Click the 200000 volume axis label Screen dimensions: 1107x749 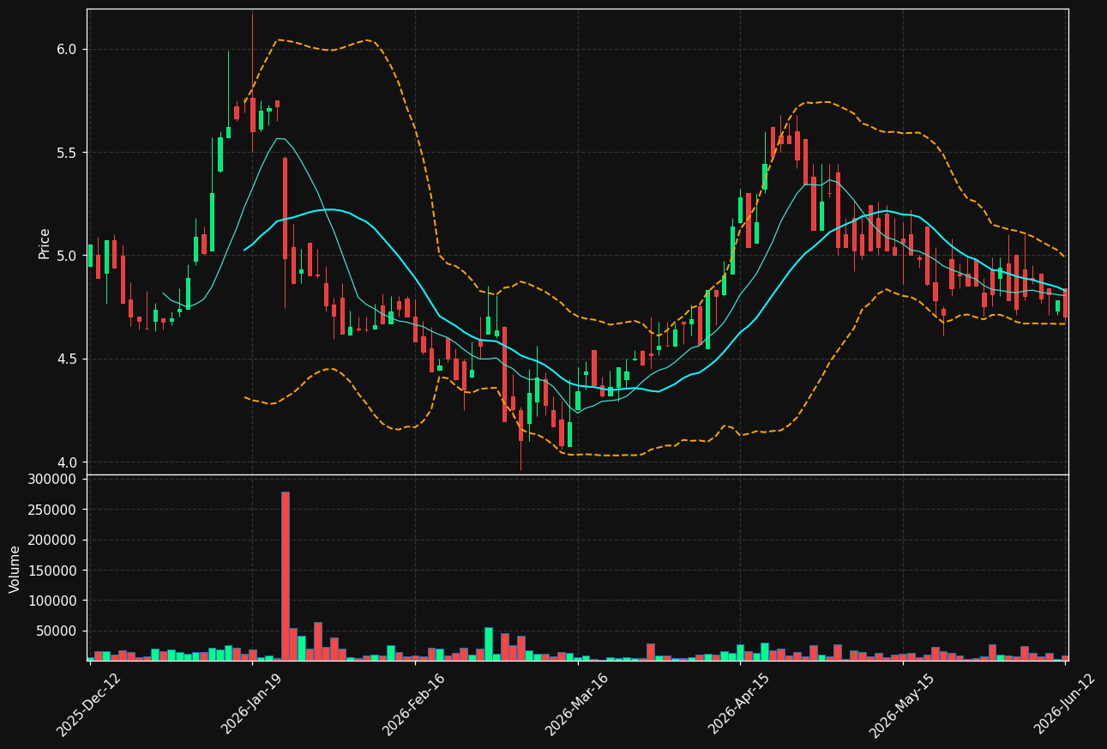[52, 540]
